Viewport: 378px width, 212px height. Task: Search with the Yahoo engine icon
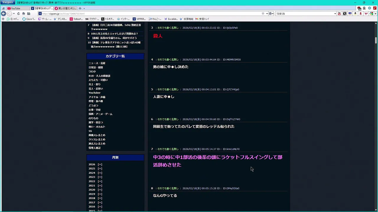pos(366,14)
